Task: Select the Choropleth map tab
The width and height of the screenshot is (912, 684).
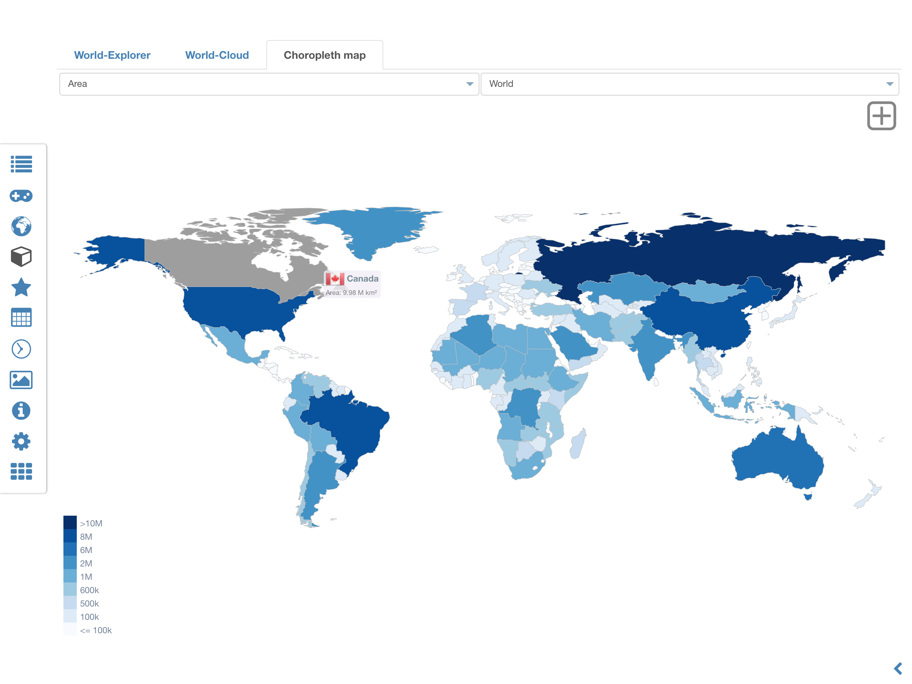Action: click(x=324, y=55)
